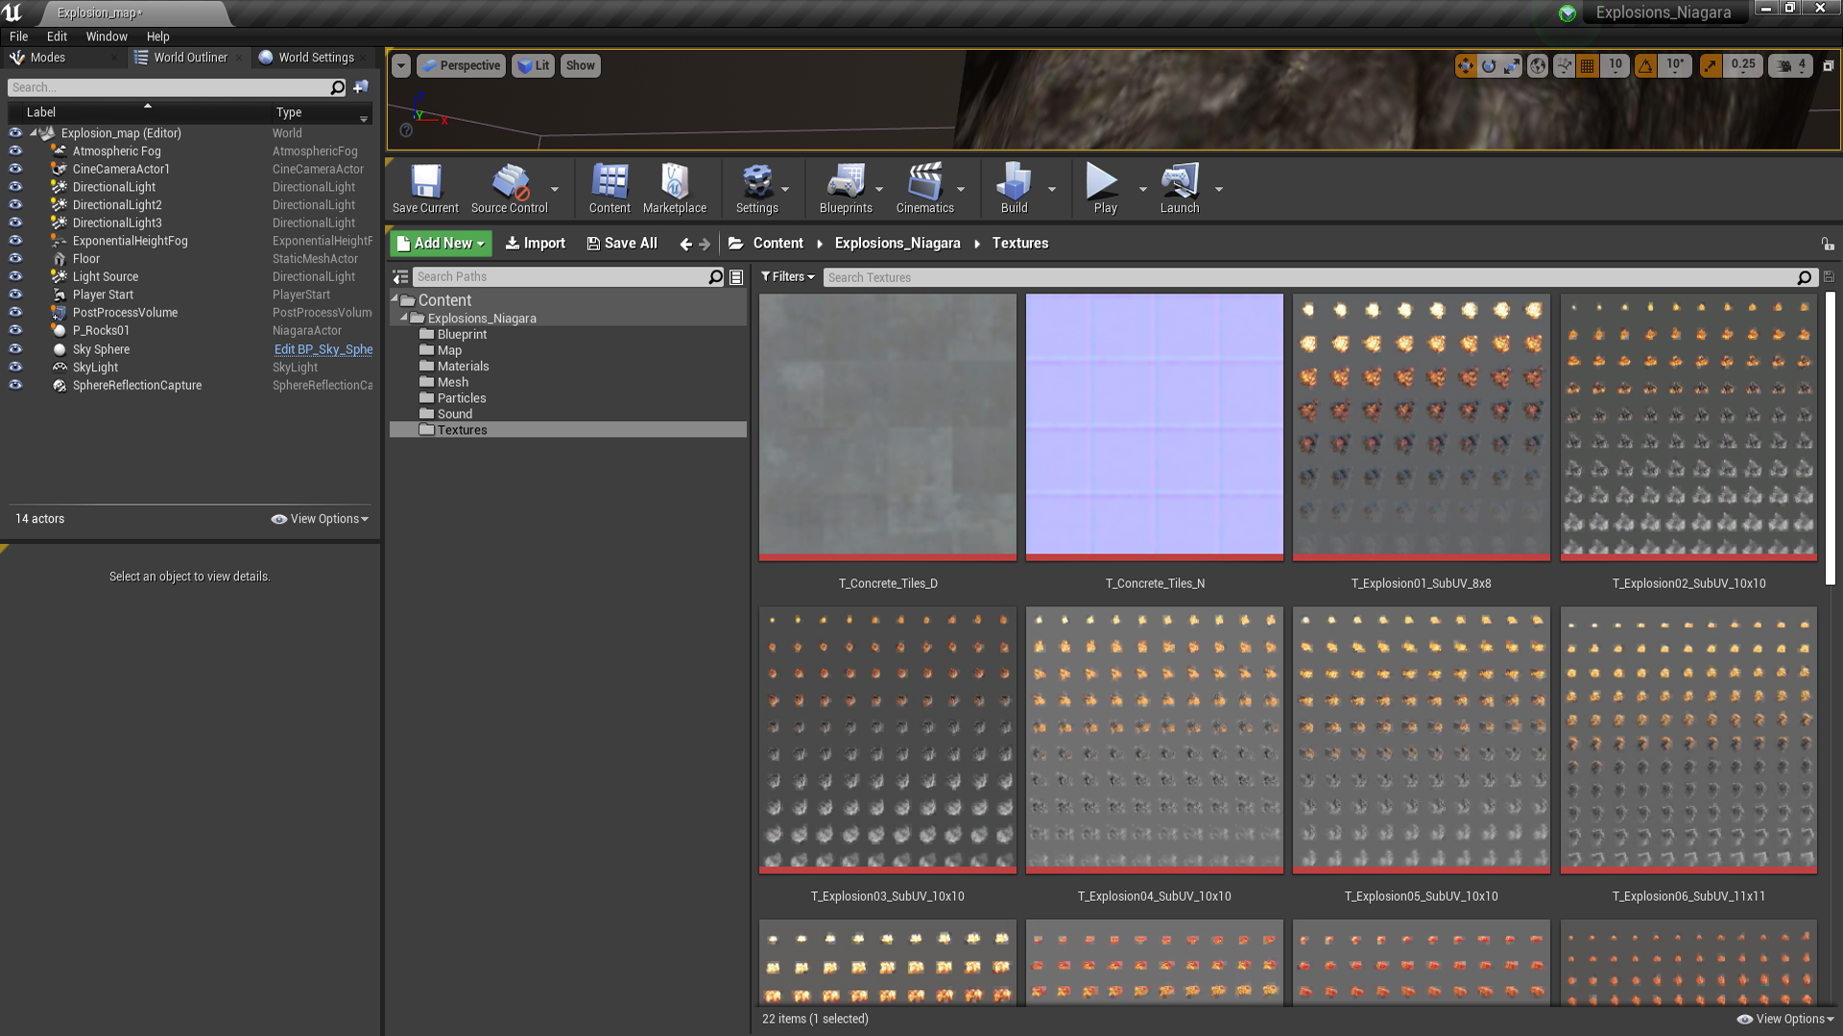Open the File menu

(18, 36)
